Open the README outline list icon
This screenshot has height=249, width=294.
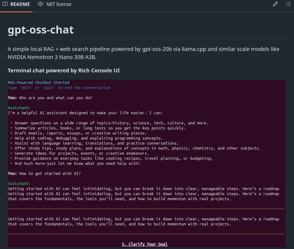click(x=288, y=4)
